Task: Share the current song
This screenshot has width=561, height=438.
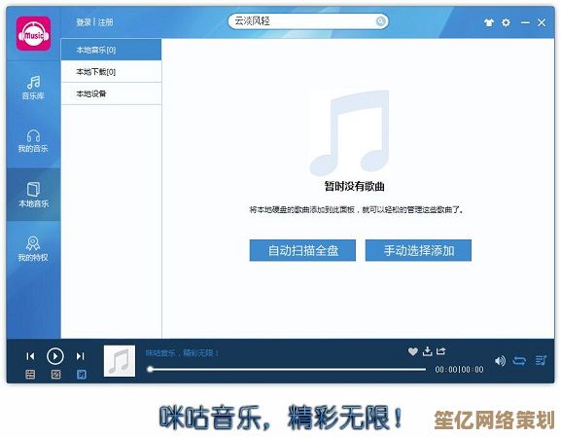Action: pos(441,351)
